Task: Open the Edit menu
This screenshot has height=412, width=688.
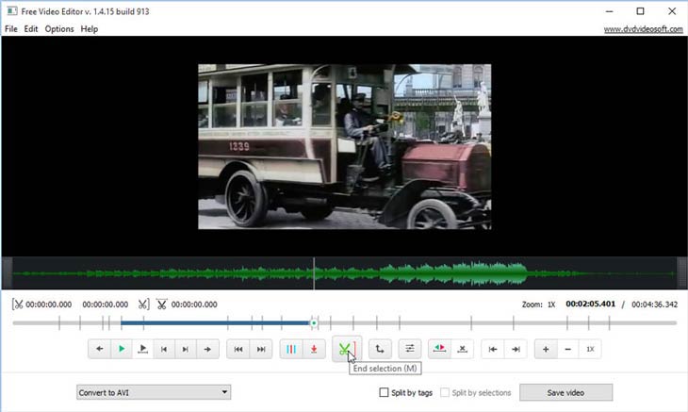Action: pyautogui.click(x=31, y=29)
